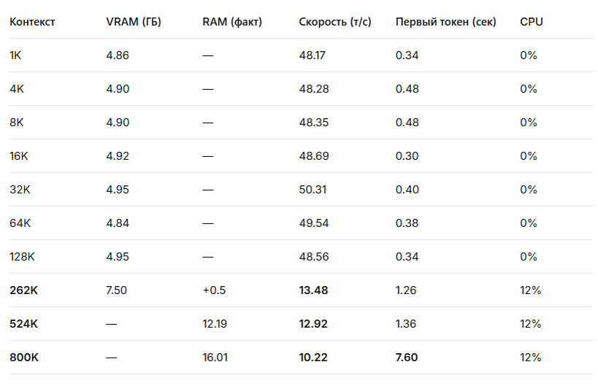598x386 pixels.
Task: Click the RAM value 16.01
Action: point(215,357)
